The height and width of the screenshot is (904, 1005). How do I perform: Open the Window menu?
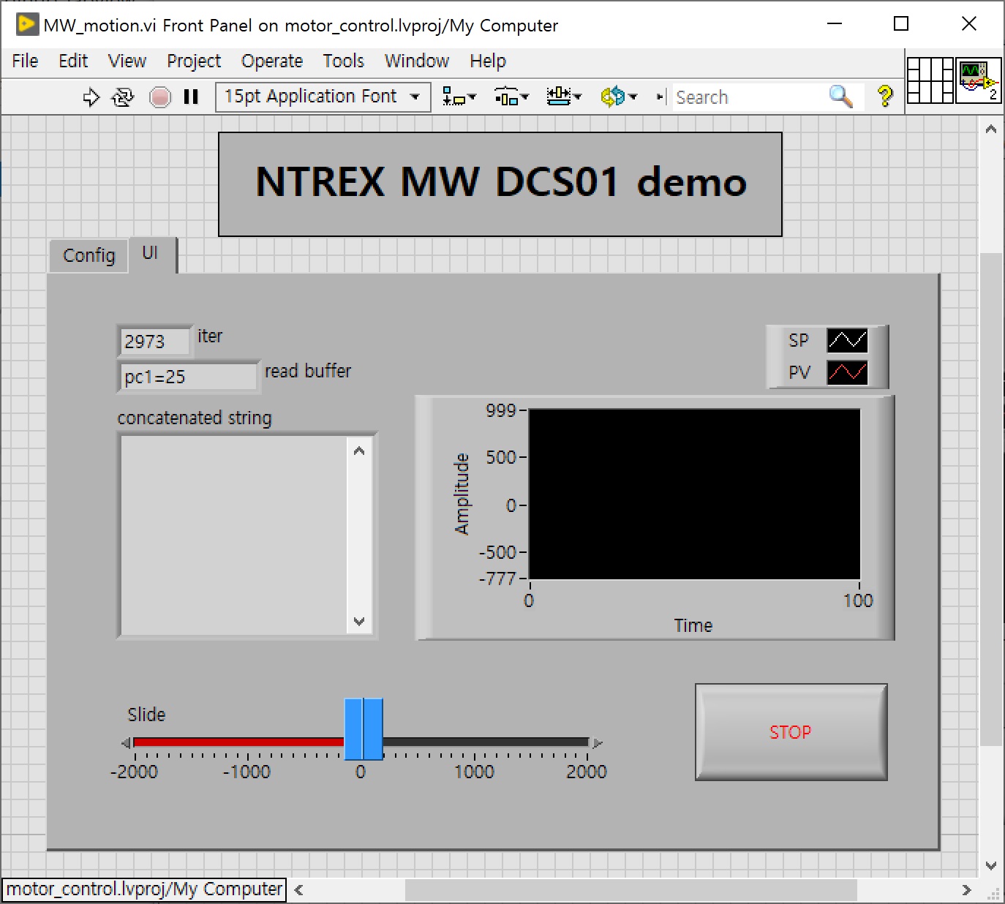[x=417, y=61]
